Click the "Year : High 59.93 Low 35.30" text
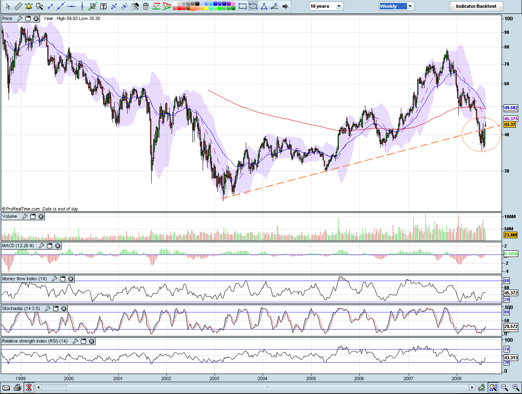The image size is (522, 394). tap(72, 18)
